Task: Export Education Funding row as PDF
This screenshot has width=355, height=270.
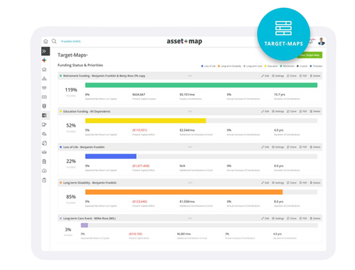Action: click(303, 112)
